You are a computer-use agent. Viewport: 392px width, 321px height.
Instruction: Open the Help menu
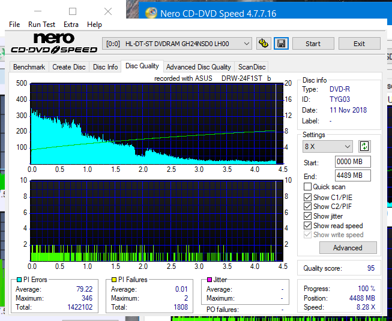pyautogui.click(x=94, y=25)
